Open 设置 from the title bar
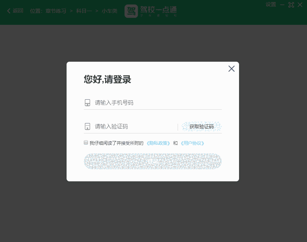The height and width of the screenshot is (242, 307). [270, 4]
